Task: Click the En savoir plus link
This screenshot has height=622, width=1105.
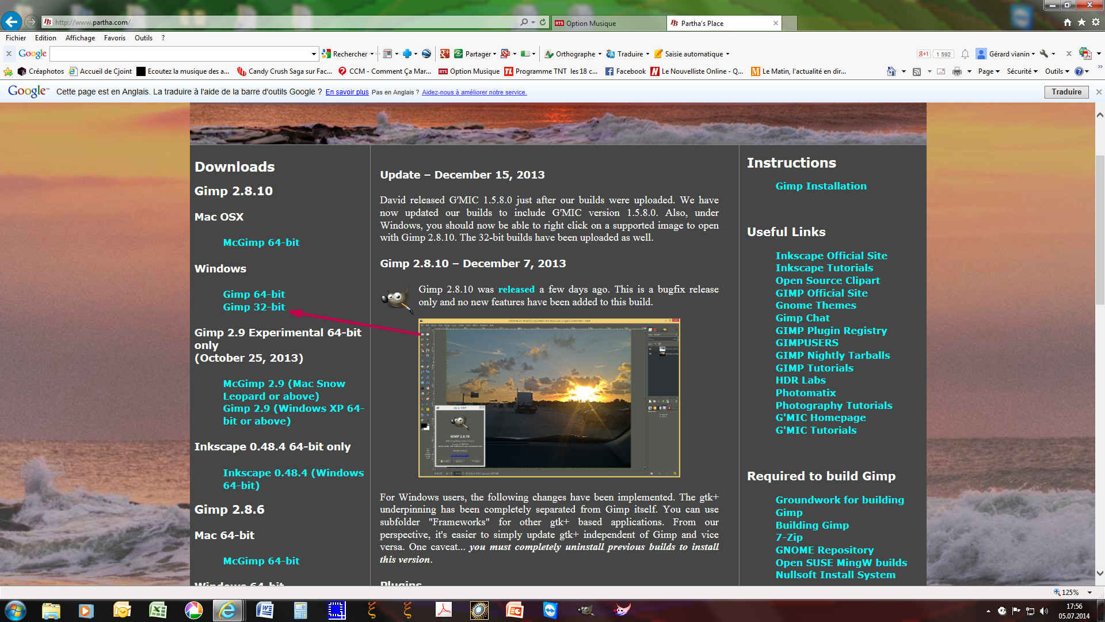Action: coord(347,92)
